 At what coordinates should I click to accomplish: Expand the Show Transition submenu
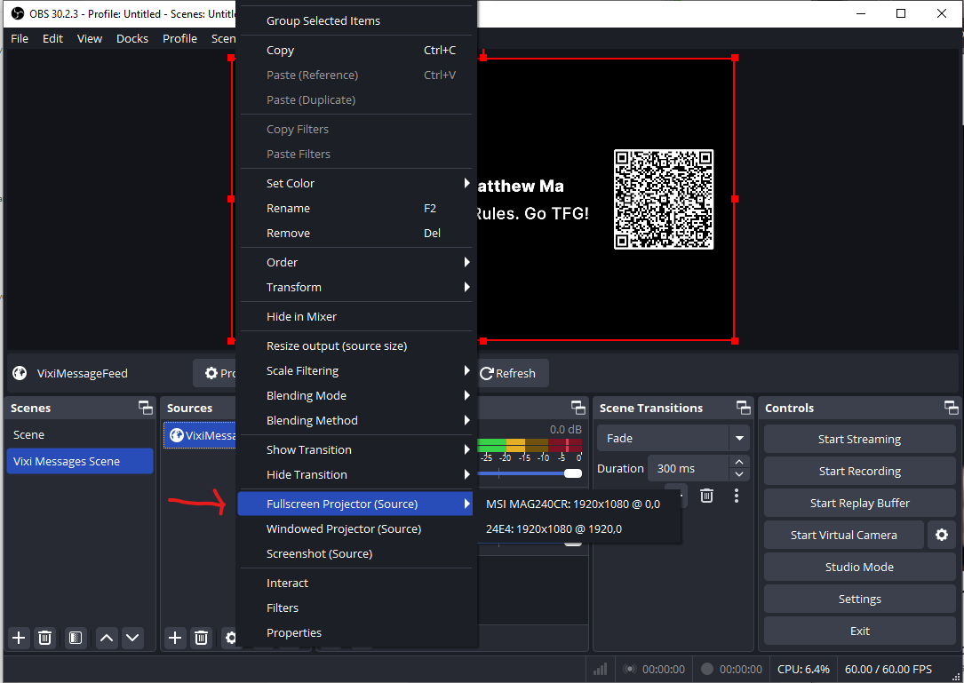click(356, 449)
